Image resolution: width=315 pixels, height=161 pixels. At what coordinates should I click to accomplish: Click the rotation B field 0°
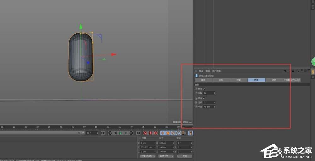pos(185,152)
